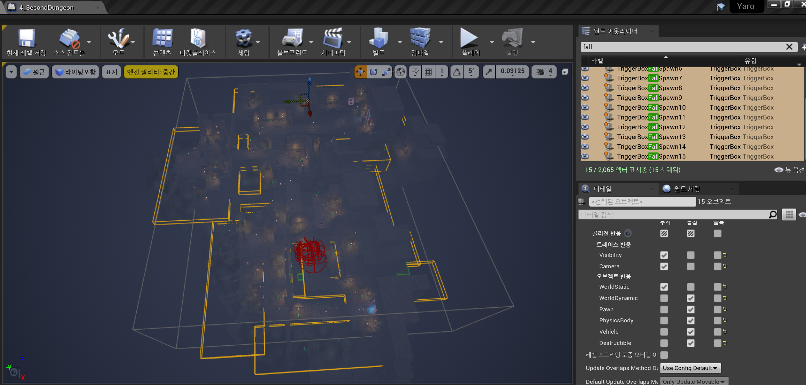Expand the Build options arrow
806x385 pixels.
[x=400, y=42]
